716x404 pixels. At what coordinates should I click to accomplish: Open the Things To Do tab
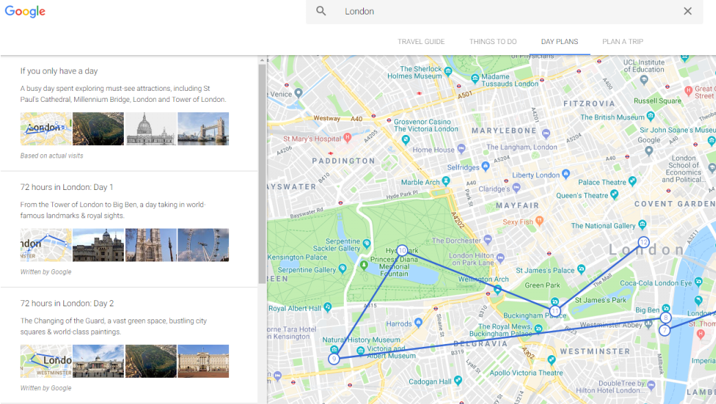pyautogui.click(x=492, y=42)
